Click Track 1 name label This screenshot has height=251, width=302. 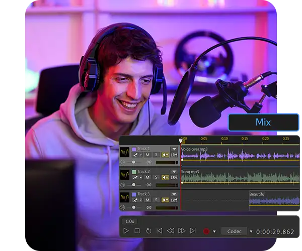click(x=143, y=149)
